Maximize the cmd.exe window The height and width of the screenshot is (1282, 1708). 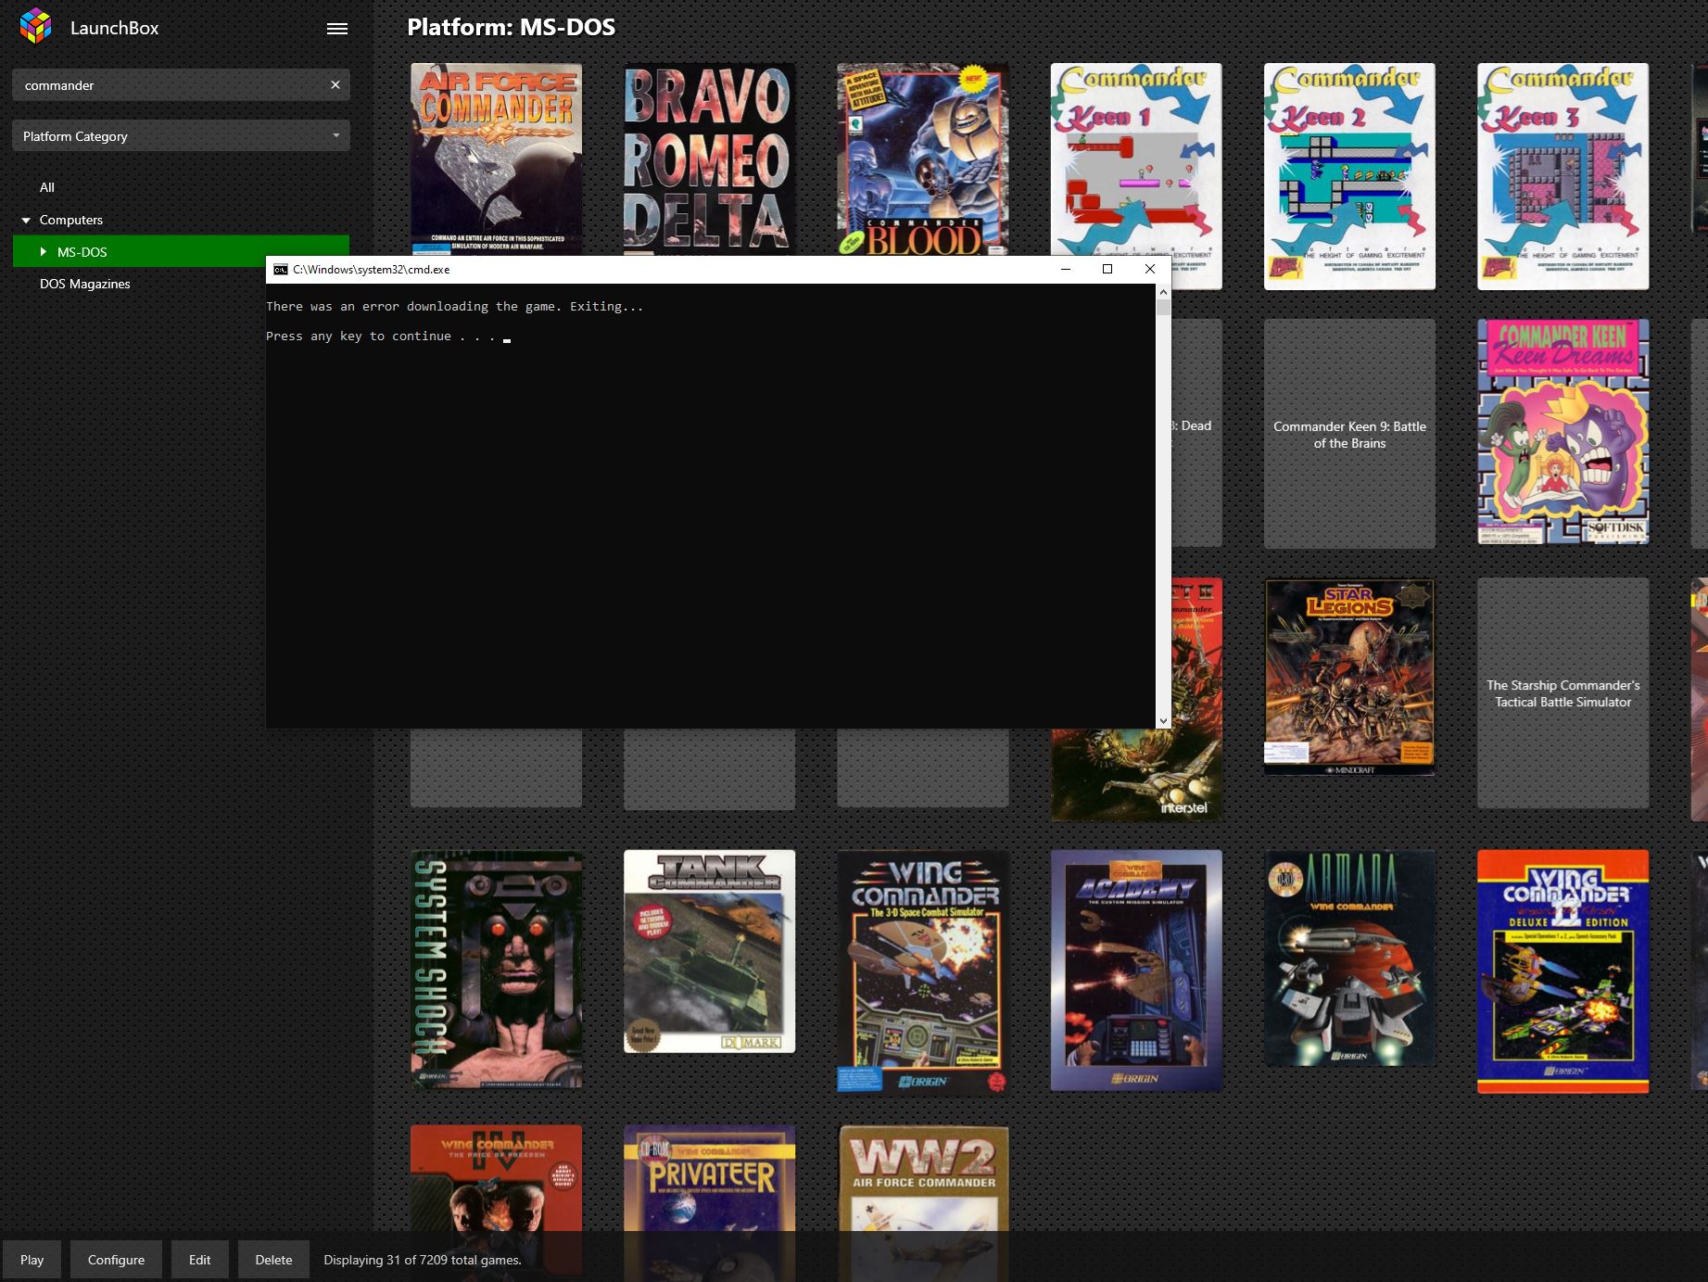[1107, 269]
